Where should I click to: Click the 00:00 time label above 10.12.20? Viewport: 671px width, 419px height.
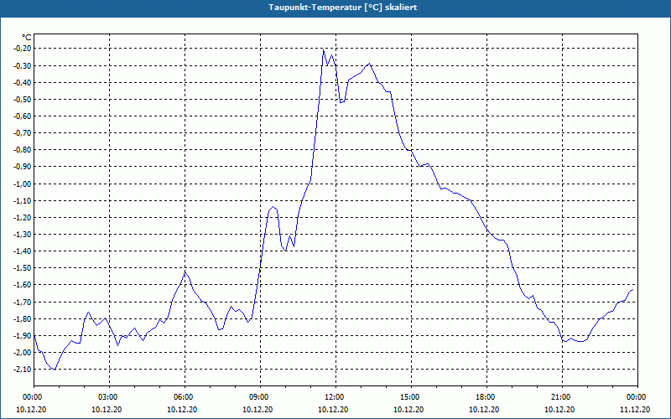pyautogui.click(x=32, y=397)
